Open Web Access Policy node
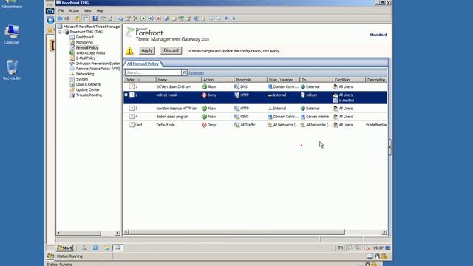The image size is (473, 266). pos(90,53)
